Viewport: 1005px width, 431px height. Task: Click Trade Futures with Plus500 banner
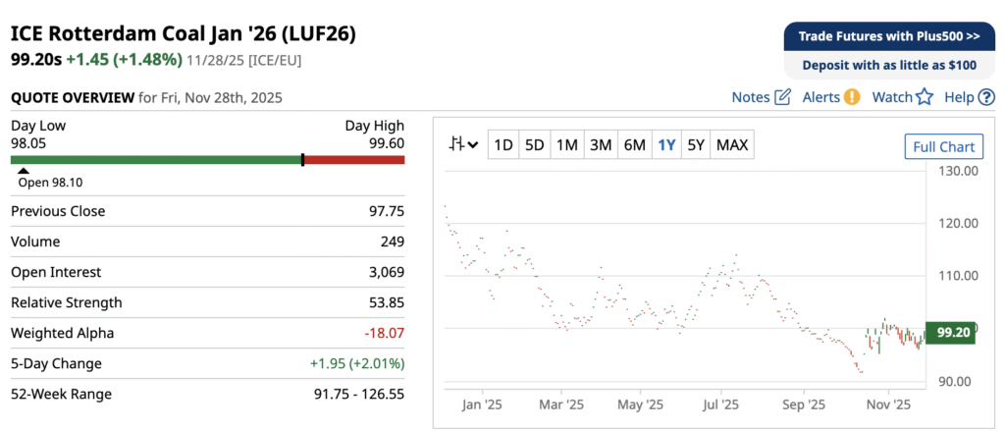pyautogui.click(x=889, y=36)
